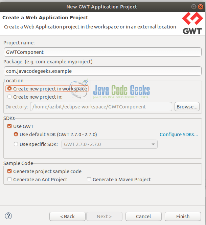Focus the Package input field
Image resolution: width=206 pixels, height=225 pixels.
coord(102,71)
